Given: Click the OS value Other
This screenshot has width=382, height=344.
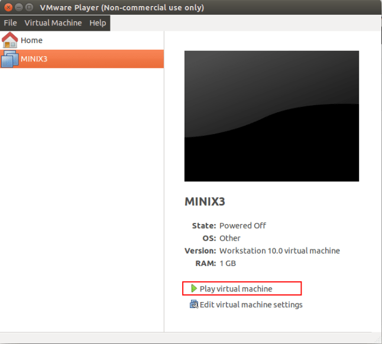Looking at the screenshot, I should [230, 238].
